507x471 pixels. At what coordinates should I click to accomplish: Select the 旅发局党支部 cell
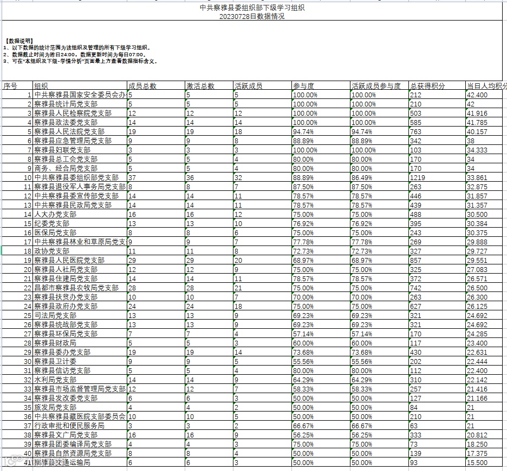click(80, 408)
